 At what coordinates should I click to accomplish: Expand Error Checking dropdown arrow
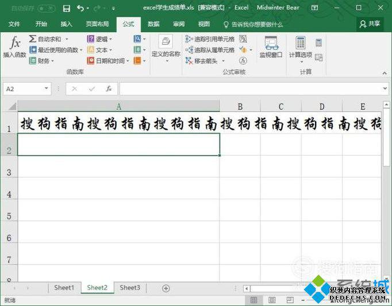click(251, 50)
